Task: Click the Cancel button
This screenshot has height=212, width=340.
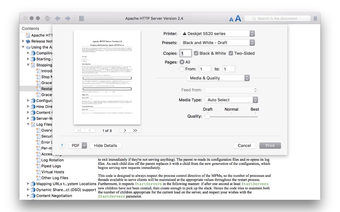Action: tap(244, 145)
